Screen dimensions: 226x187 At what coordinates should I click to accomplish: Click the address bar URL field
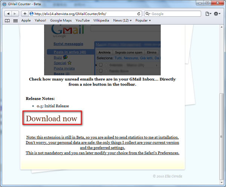86,14
